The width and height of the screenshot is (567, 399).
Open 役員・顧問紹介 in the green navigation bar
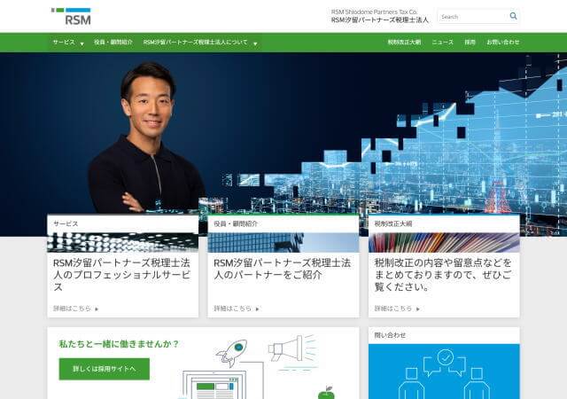tap(113, 42)
